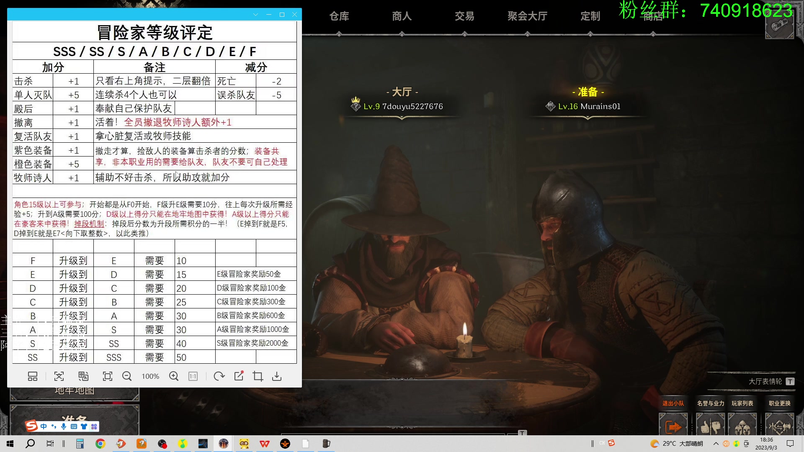The height and width of the screenshot is (452, 804).
Task: Open the thumbnail gallery view in image viewer
Action: [33, 376]
